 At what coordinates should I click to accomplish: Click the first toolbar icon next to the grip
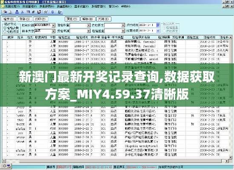coord(5,12)
